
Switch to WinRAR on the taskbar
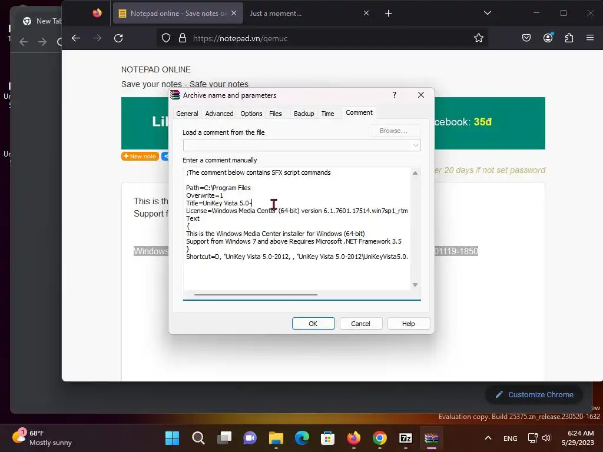432,438
